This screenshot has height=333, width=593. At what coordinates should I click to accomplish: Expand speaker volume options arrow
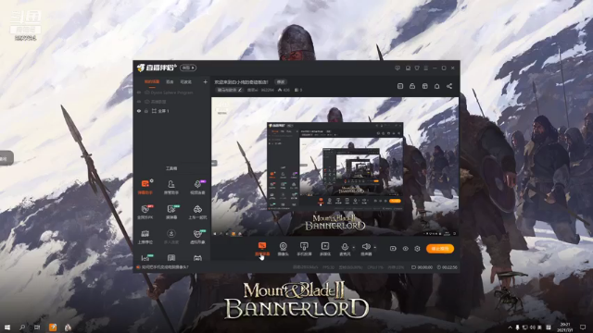click(374, 248)
